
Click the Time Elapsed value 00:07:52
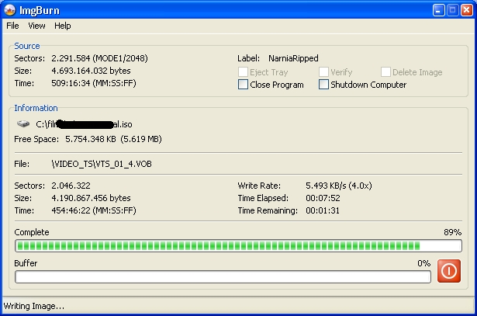pyautogui.click(x=323, y=198)
